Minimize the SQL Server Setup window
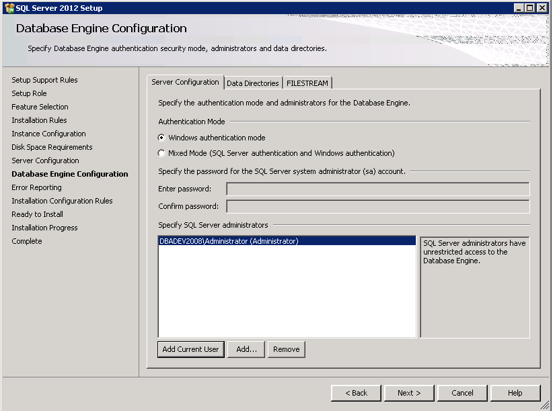 tap(519, 8)
